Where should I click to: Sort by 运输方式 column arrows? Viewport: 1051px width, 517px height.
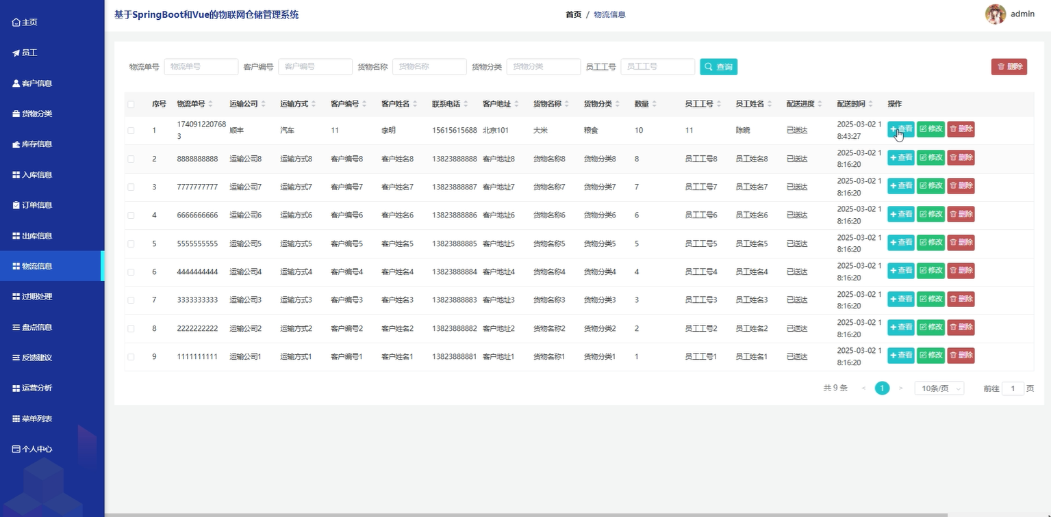[314, 104]
